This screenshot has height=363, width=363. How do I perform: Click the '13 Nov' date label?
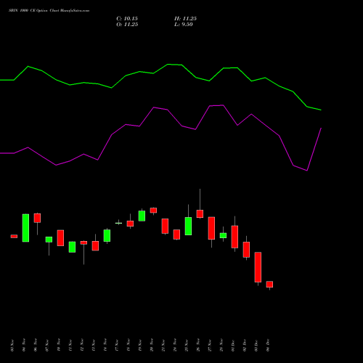94,346
